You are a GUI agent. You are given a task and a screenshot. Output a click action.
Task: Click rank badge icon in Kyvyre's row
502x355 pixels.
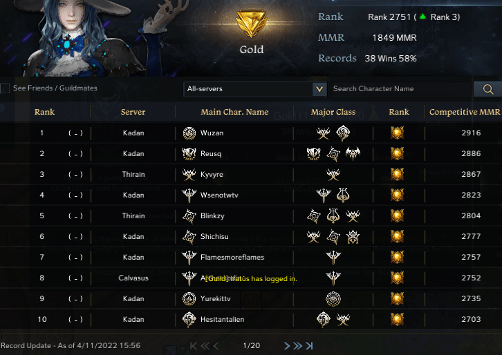(x=397, y=174)
